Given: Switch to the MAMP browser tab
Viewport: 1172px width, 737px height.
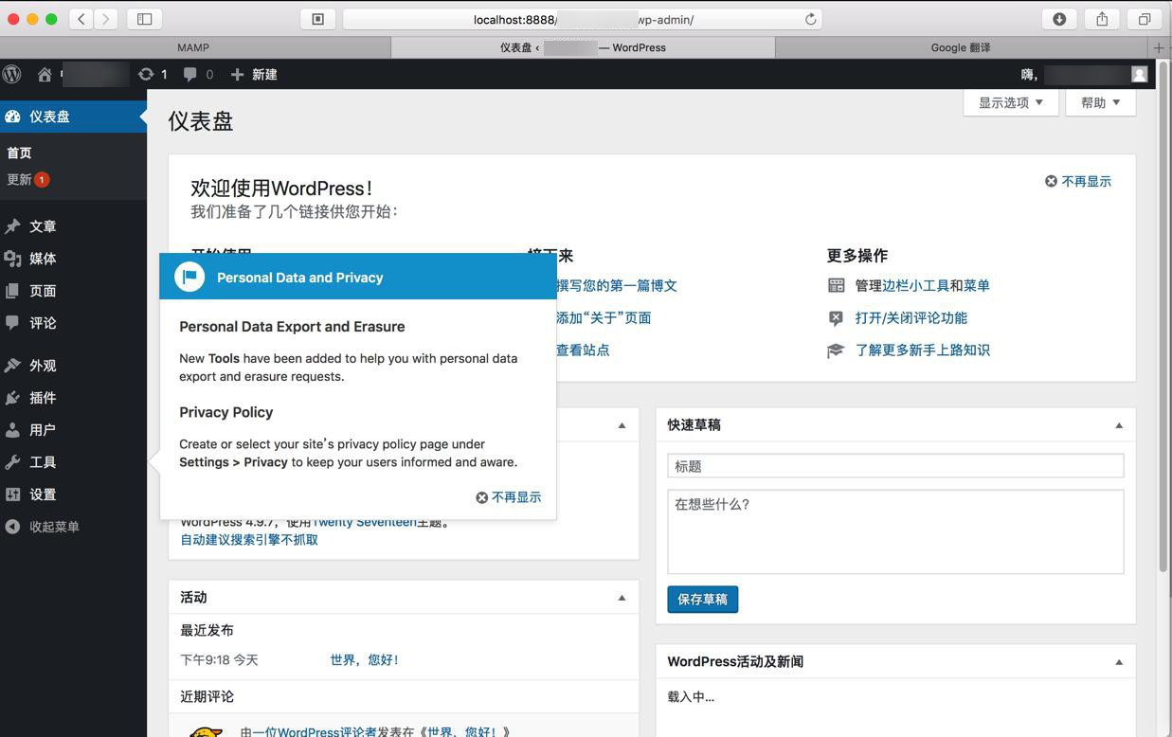Looking at the screenshot, I should click(x=195, y=47).
